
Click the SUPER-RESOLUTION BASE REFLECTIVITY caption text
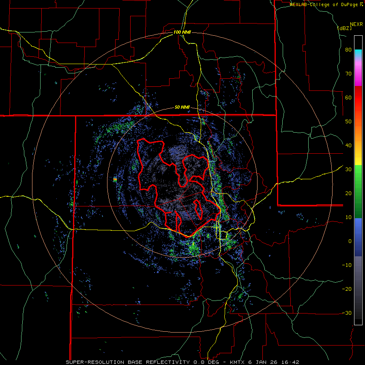point(127,362)
